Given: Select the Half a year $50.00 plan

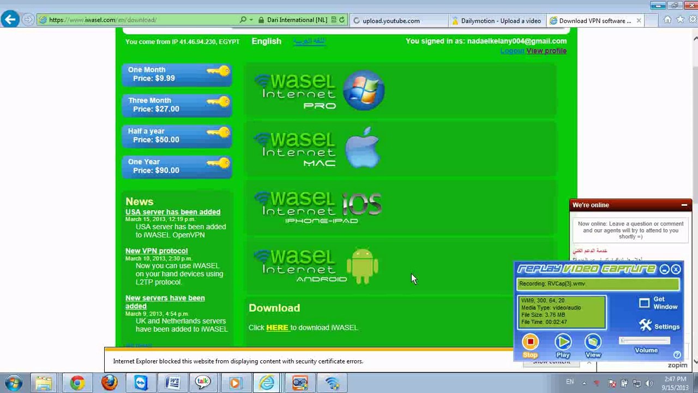Looking at the screenshot, I should [177, 135].
